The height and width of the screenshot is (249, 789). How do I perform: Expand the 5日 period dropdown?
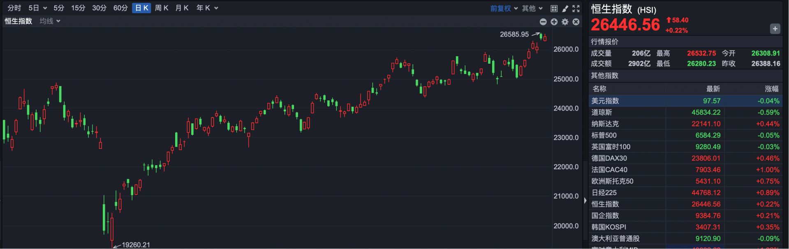point(37,8)
